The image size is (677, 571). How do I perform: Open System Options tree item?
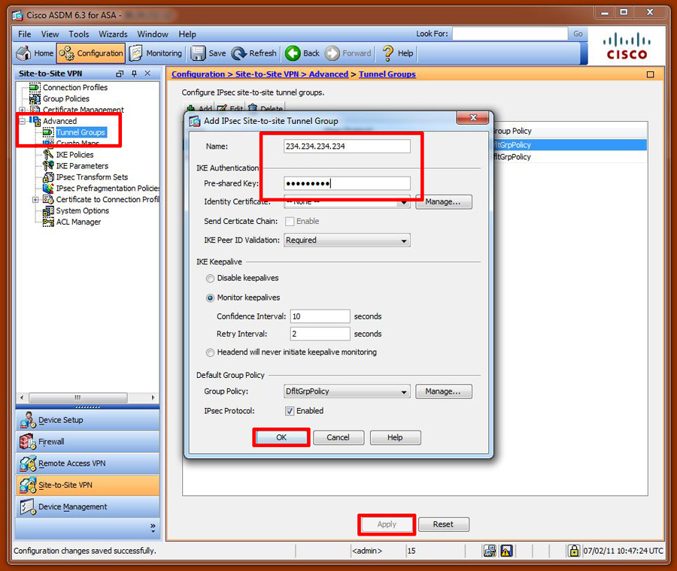tap(82, 211)
